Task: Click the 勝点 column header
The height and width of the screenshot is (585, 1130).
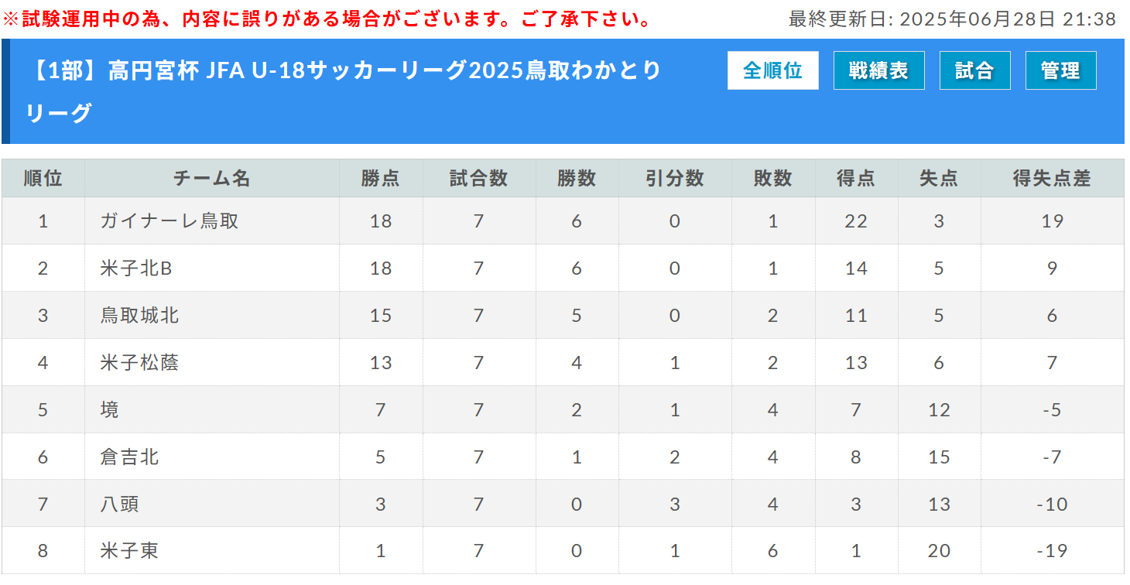Action: pyautogui.click(x=381, y=179)
